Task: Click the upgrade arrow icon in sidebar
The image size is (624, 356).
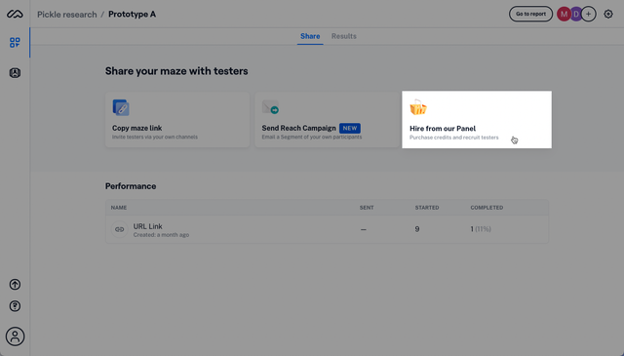Action: pyautogui.click(x=15, y=285)
